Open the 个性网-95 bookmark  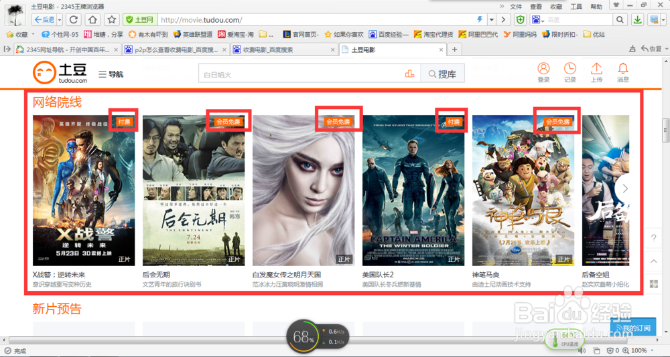60,35
